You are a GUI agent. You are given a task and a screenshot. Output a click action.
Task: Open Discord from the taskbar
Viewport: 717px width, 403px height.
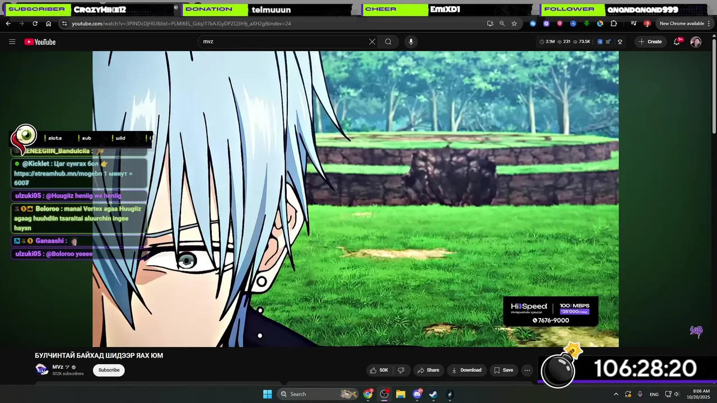(417, 394)
